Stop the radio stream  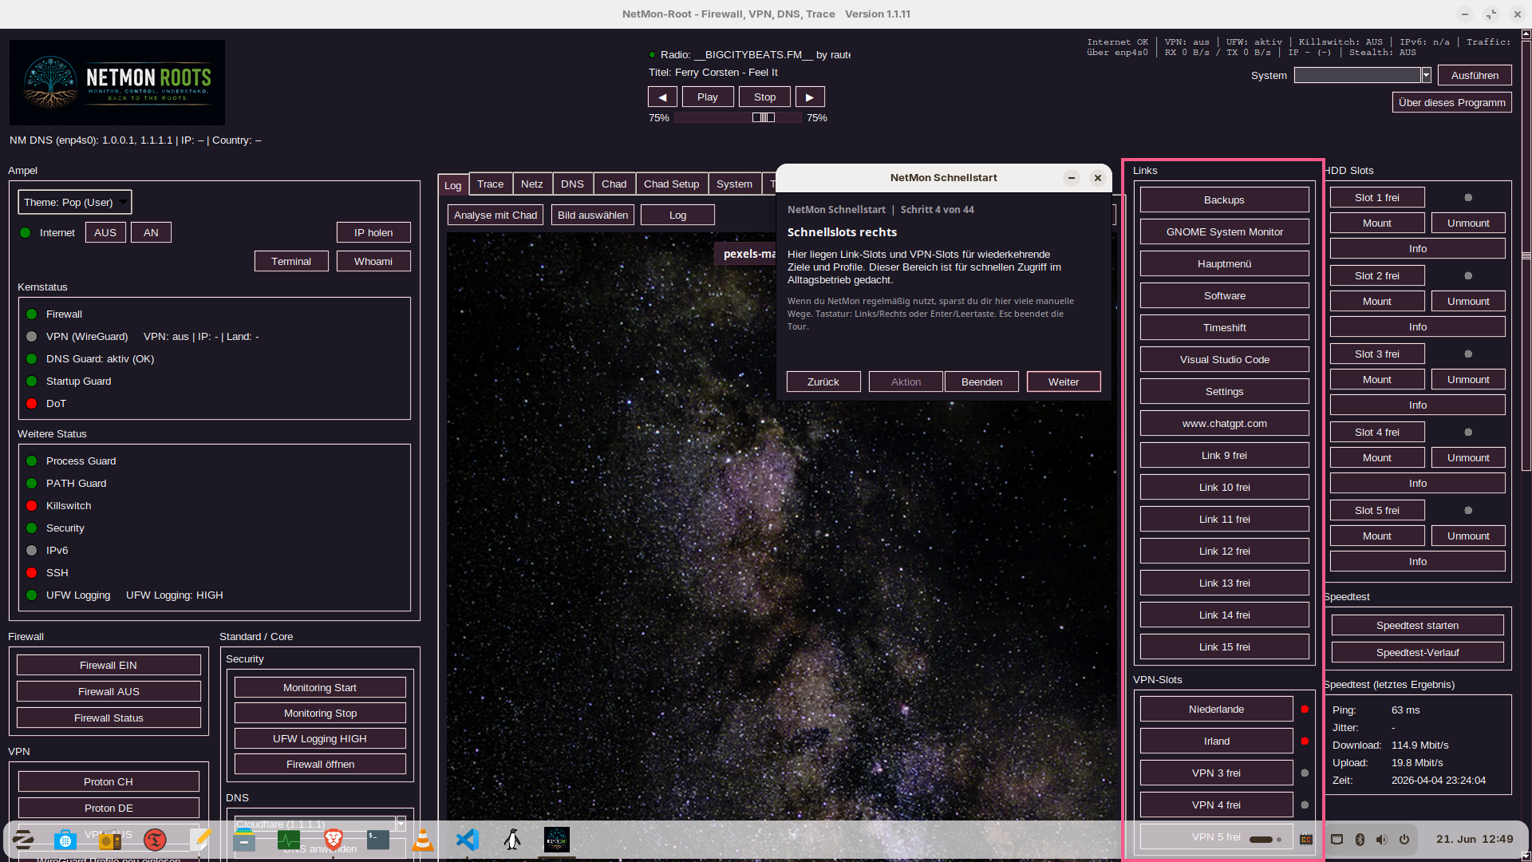764,97
